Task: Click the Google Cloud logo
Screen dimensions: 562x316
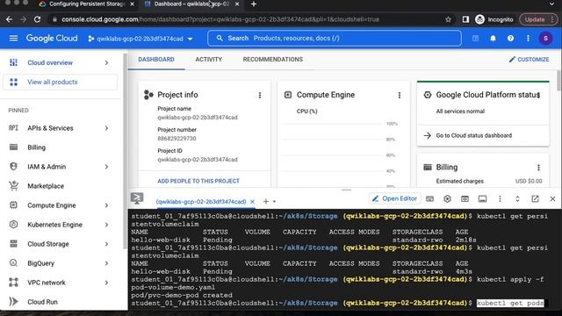Action: point(52,38)
